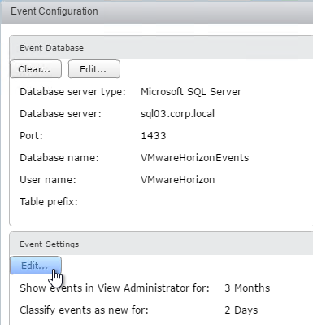Click the 3 Months value
Screen dimensions: 313x325
click(x=247, y=288)
